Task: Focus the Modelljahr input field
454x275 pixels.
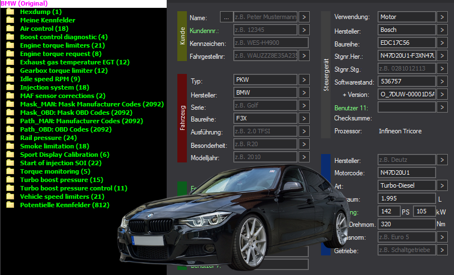Action: 265,157
